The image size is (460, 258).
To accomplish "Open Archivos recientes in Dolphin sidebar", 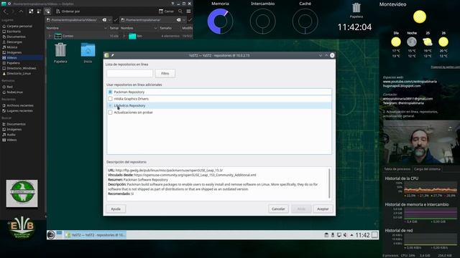I will point(20,105).
